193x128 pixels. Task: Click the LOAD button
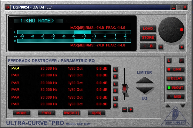pos(148,29)
